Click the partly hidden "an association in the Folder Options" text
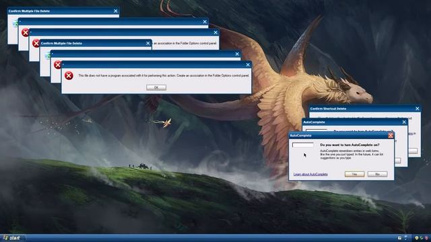The height and width of the screenshot is (242, 431). 185,43
